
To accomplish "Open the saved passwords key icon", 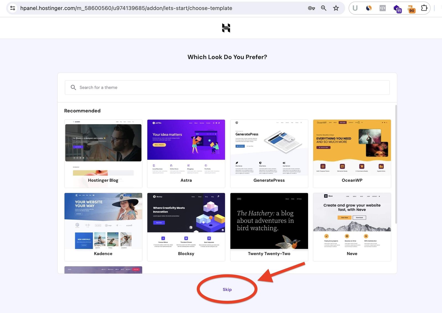I will coord(311,8).
